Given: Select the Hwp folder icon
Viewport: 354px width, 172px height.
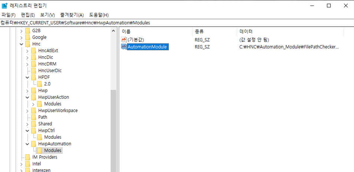Looking at the screenshot, I should point(34,91).
